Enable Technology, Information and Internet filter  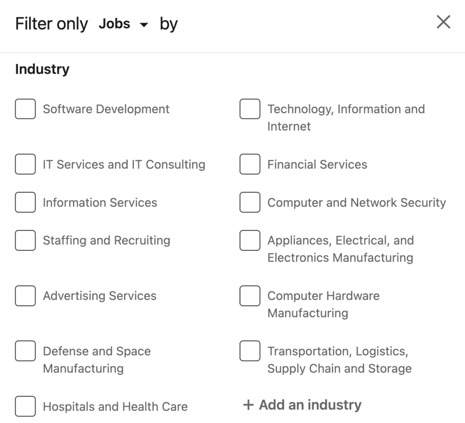tap(250, 109)
